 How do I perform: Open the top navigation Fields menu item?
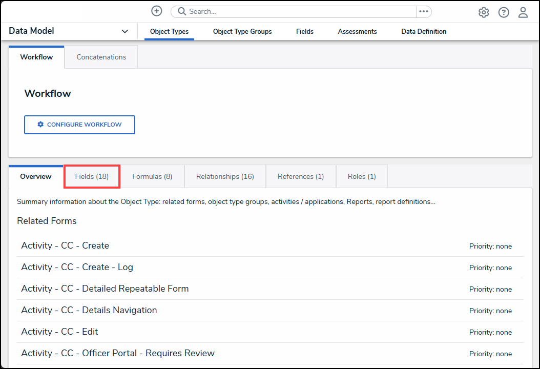coord(305,31)
